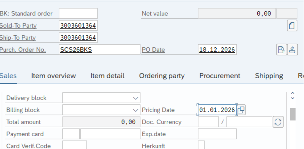Click the Net value label
Screen dimensions: 304x149
tap(155, 14)
